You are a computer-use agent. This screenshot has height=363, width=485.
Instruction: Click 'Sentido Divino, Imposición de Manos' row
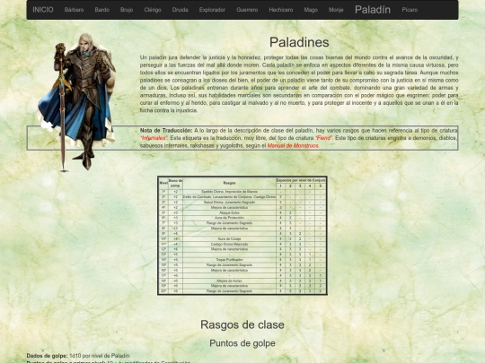coord(229,192)
